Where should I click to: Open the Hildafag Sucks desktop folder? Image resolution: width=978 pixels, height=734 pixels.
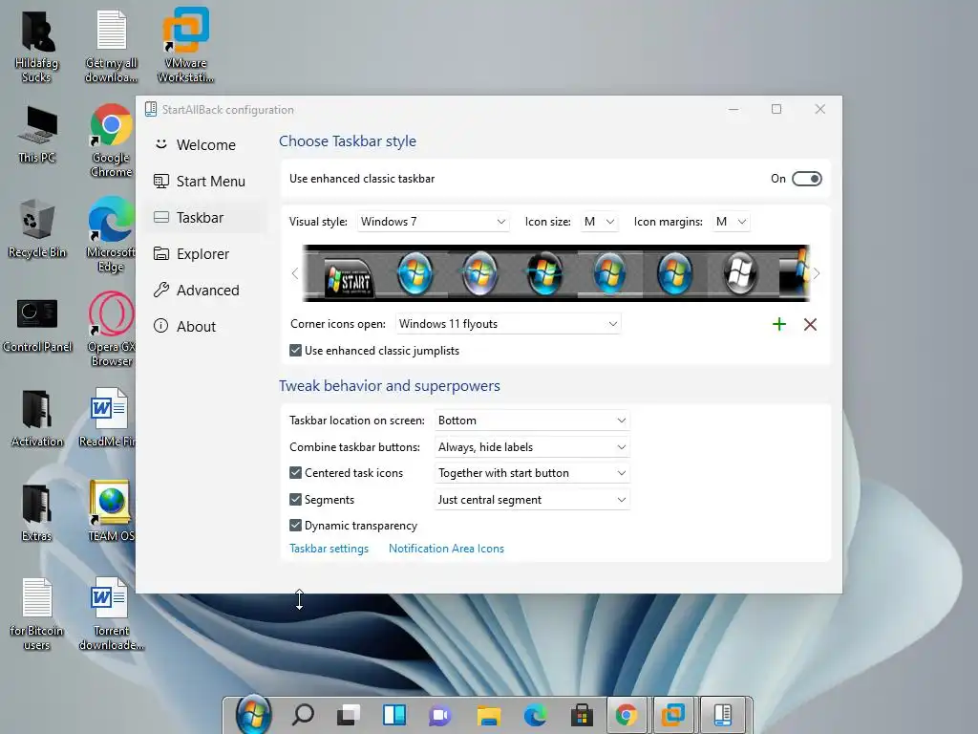(37, 47)
